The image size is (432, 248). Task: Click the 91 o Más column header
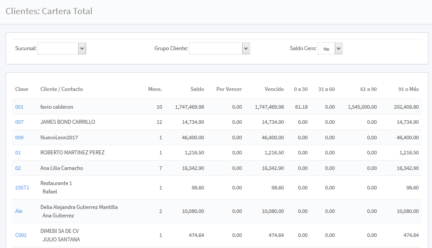click(x=408, y=89)
